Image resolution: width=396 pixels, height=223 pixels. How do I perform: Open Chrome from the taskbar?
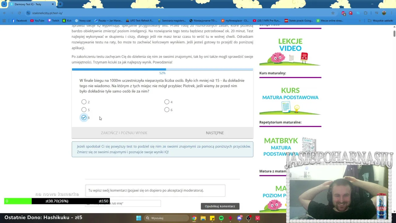click(194, 218)
